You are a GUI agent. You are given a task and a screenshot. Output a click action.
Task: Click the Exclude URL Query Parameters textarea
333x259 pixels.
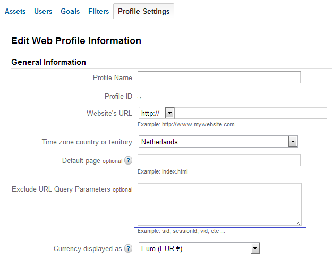[219, 204]
